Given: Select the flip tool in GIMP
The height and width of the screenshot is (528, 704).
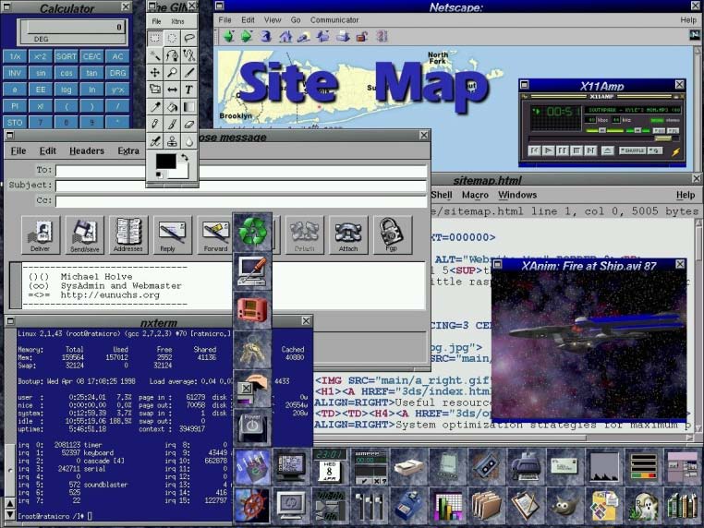Looking at the screenshot, I should (172, 90).
